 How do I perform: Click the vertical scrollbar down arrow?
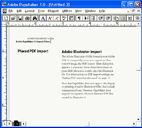click(138, 120)
